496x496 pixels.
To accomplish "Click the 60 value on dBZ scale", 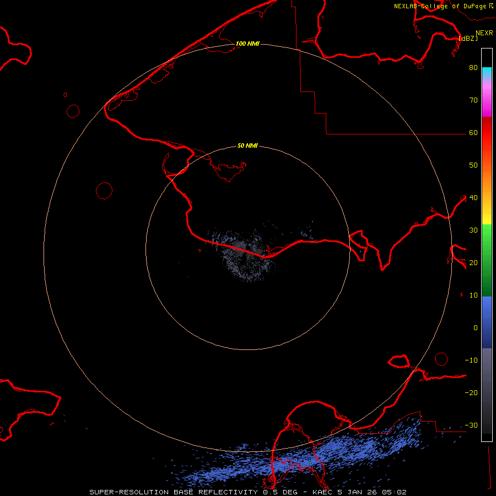I will click(473, 133).
